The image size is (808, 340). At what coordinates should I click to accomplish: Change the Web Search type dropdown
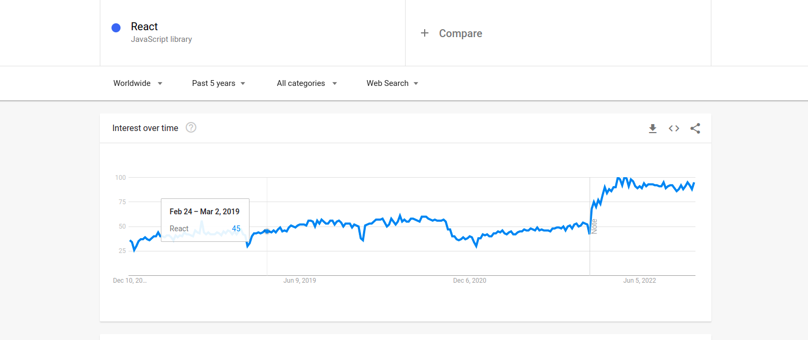coord(392,83)
